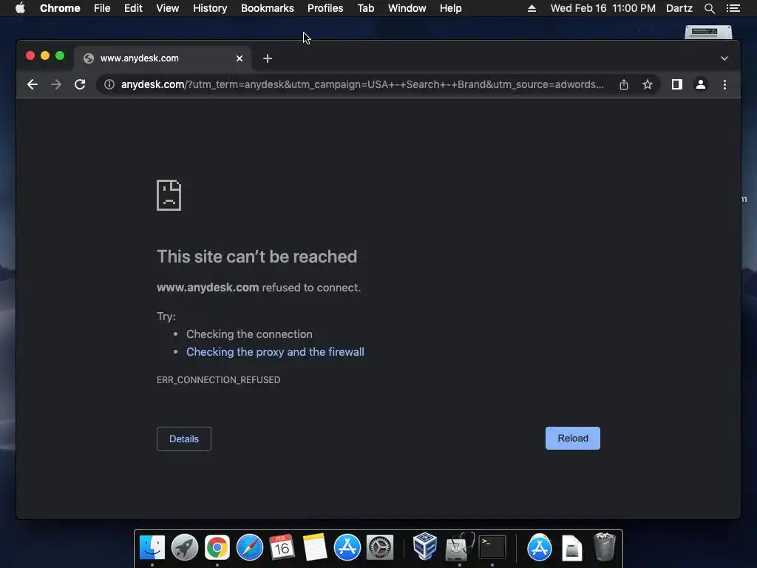Close the www.anydesk.com tab
This screenshot has height=568, width=757.
pyautogui.click(x=240, y=58)
